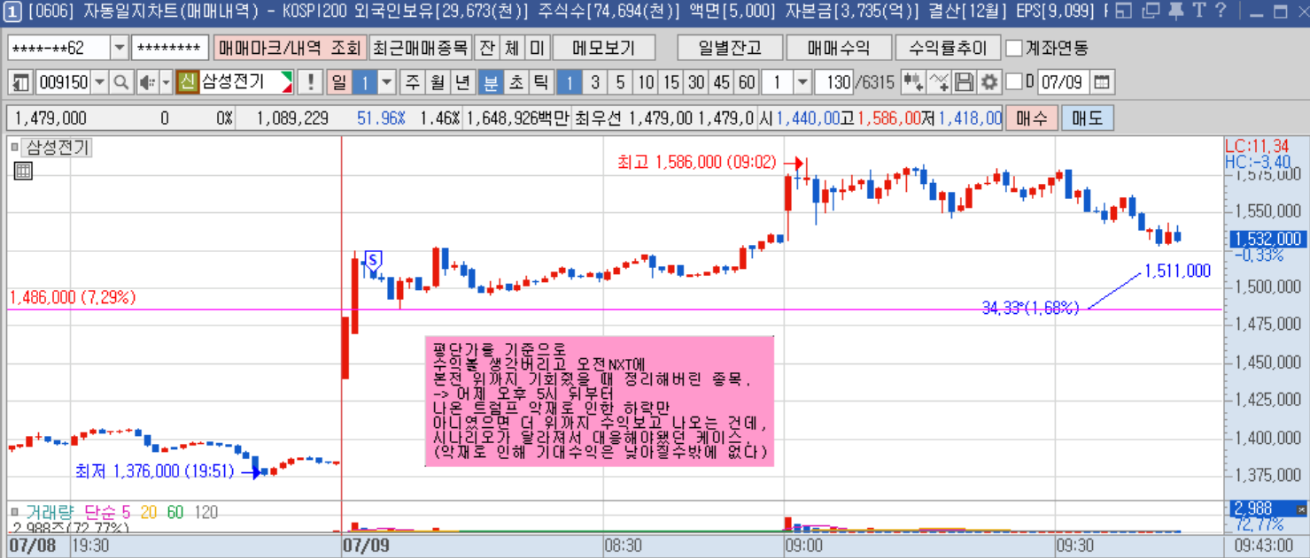Open the chart panel toggle icon beside stock code
The width and height of the screenshot is (1310, 558).
coord(21,82)
